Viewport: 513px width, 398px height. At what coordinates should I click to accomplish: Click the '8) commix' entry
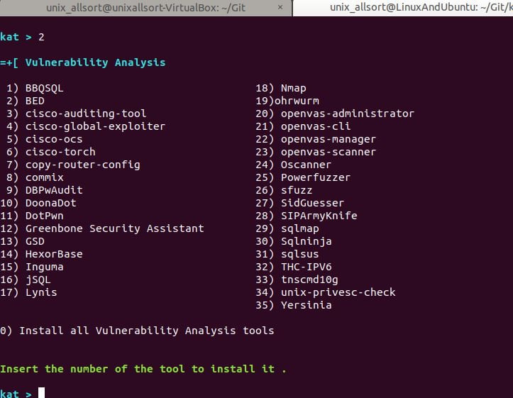tap(35, 177)
